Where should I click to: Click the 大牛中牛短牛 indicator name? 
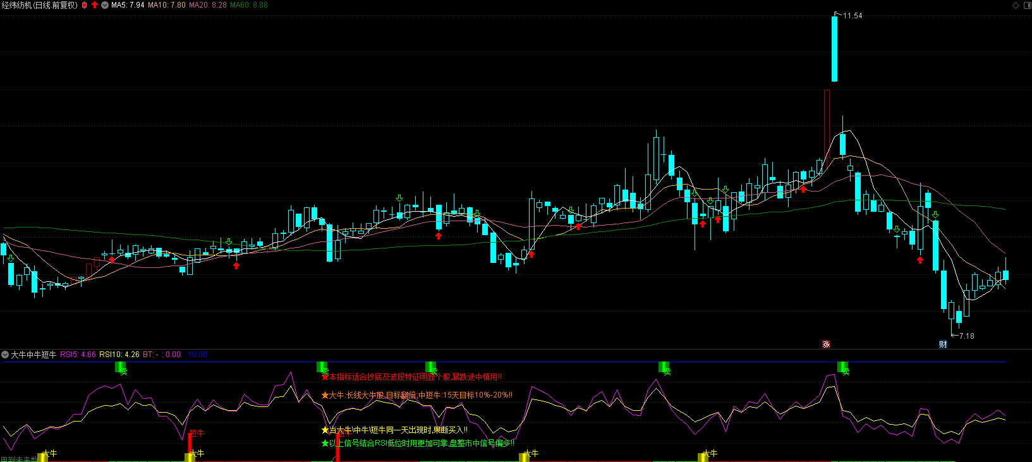pyautogui.click(x=33, y=355)
